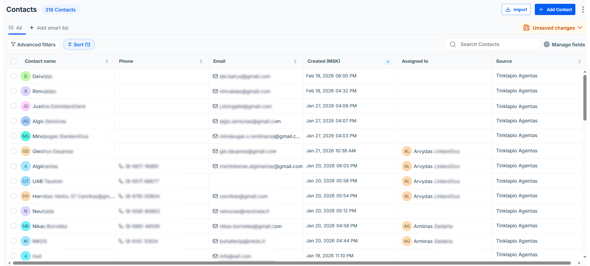Click the JD avatar icon

coord(25,106)
